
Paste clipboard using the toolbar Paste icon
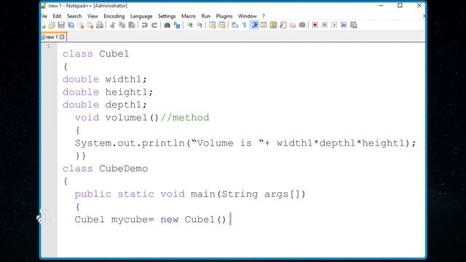[132, 25]
